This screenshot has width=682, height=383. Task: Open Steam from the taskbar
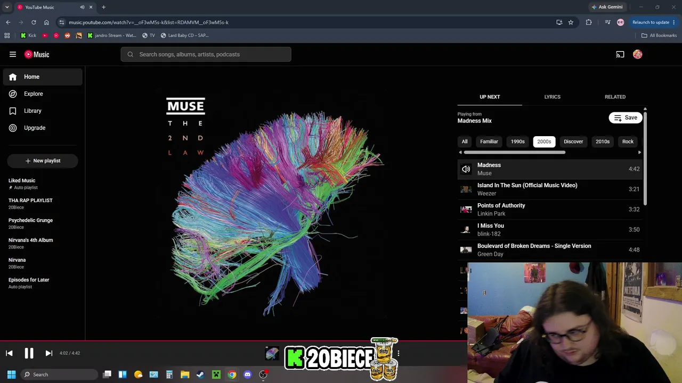point(200,374)
